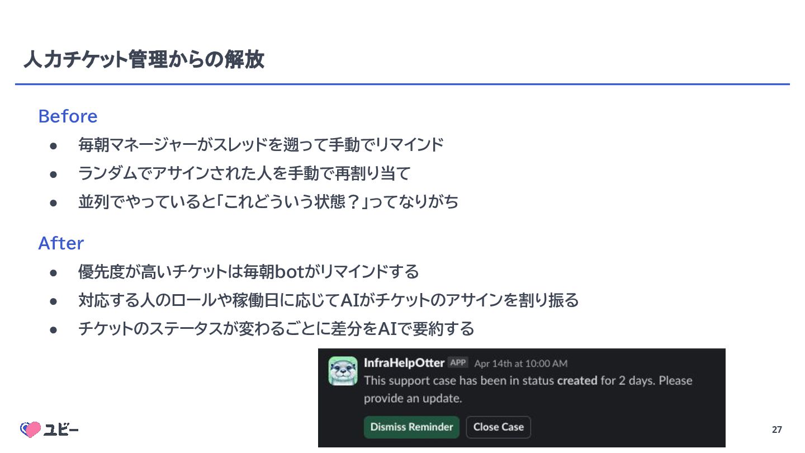Click the slide title 人力チケット管理からの解放
The height and width of the screenshot is (453, 805).
(144, 59)
